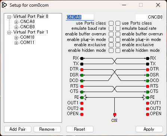The height and width of the screenshot is (136, 167).
Task: Click left OUT2 red pin connector
Action: click(x=82, y=109)
